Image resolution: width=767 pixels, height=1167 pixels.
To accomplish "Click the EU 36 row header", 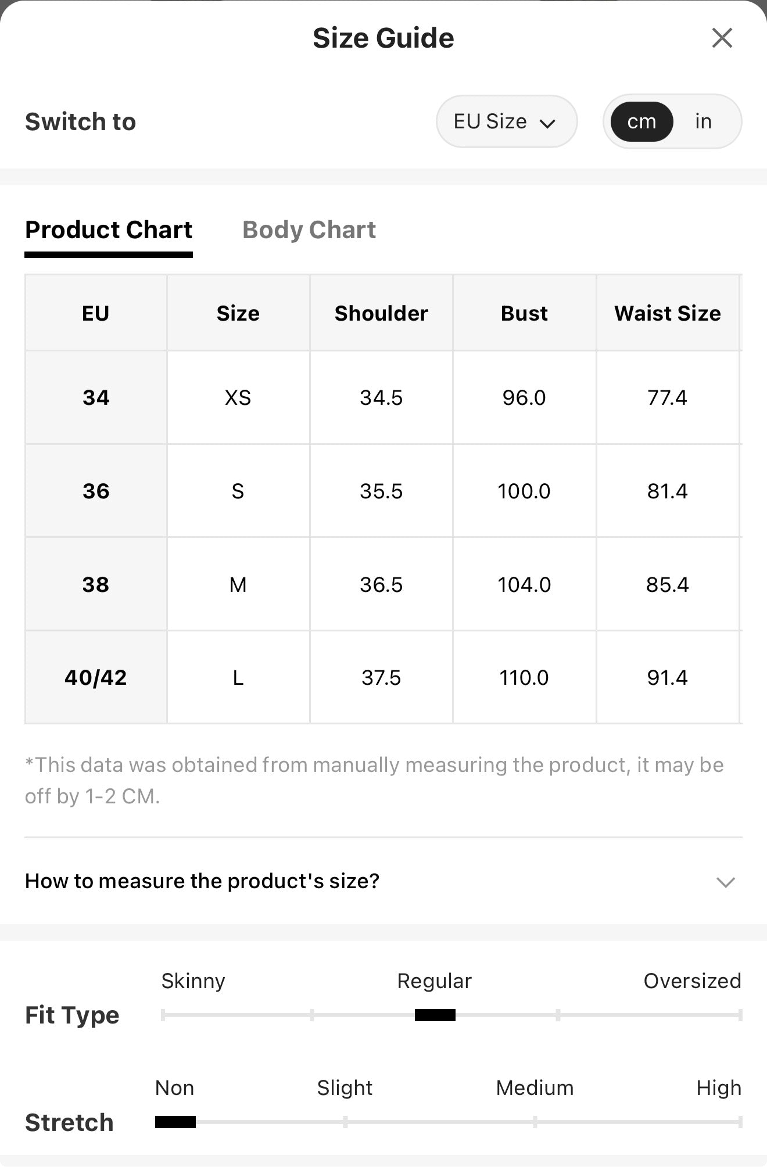I will tap(96, 491).
